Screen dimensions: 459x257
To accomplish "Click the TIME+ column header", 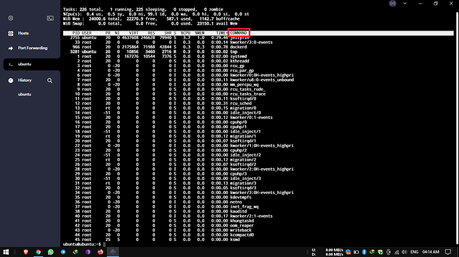I will click(222, 33).
